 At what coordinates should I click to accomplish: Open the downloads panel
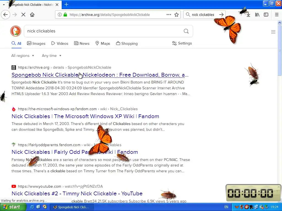point(248,15)
